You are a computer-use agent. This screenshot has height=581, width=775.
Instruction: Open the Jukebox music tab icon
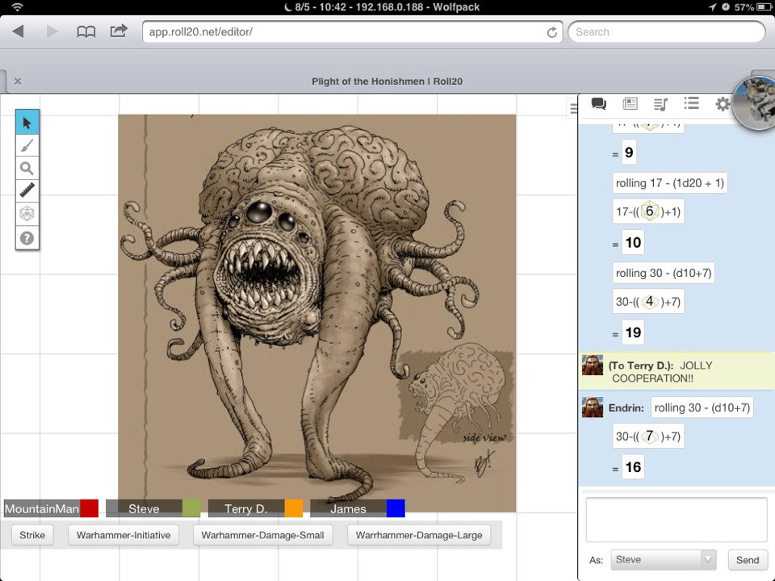click(660, 104)
